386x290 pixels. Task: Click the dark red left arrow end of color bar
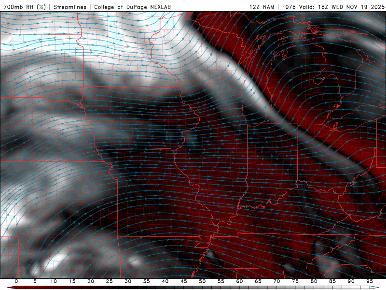pos(11,288)
